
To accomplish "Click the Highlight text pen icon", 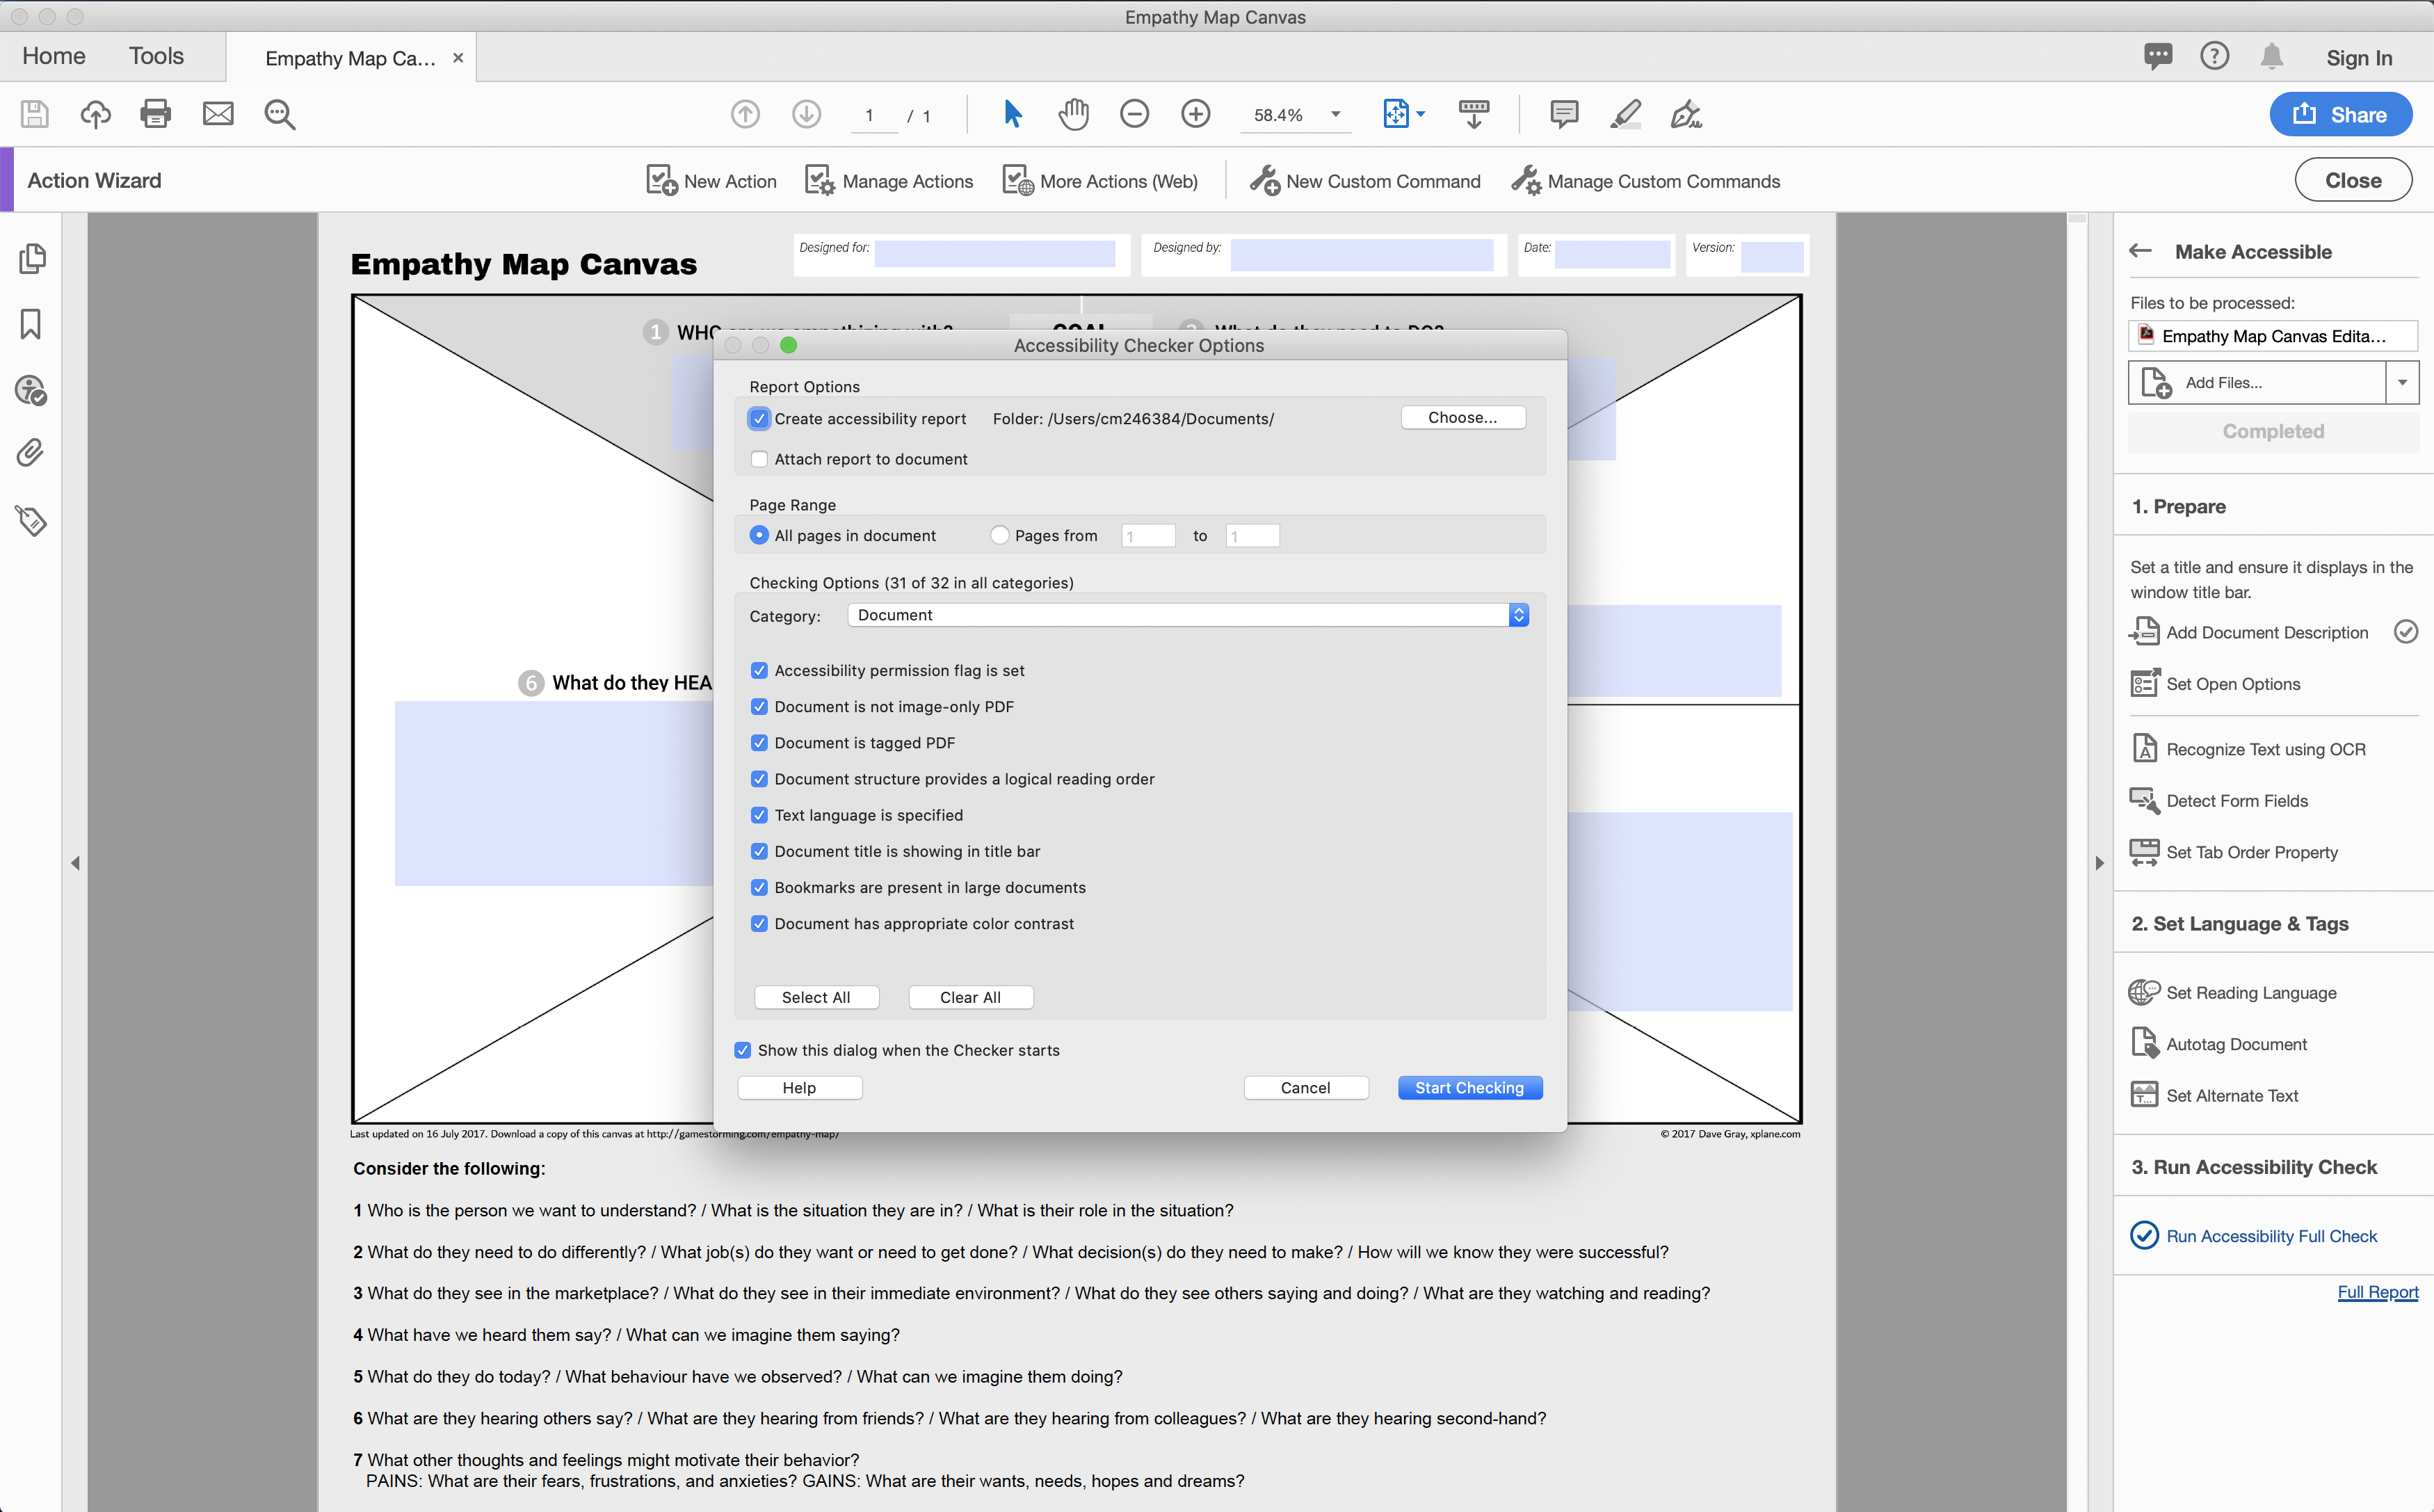I will click(x=1625, y=114).
